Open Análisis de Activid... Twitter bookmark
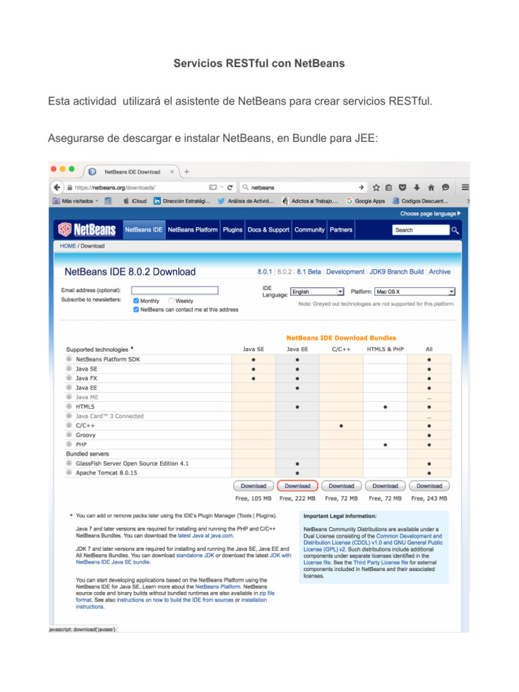Viewport: 519px width, 692px height. click(246, 201)
